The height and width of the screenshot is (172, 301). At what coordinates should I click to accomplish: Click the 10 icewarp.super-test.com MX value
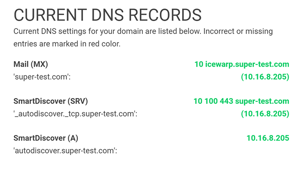pyautogui.click(x=242, y=64)
